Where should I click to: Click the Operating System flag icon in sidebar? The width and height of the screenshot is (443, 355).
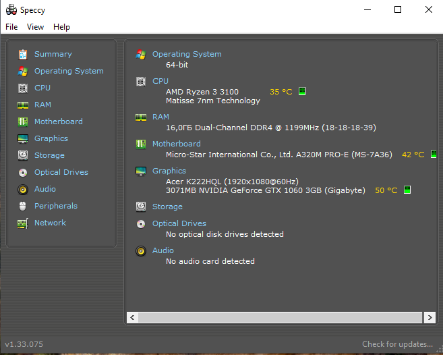click(23, 72)
